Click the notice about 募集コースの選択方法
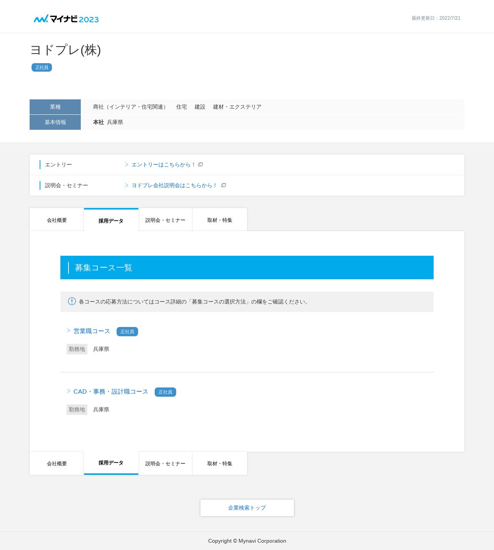The width and height of the screenshot is (494, 550). (247, 302)
